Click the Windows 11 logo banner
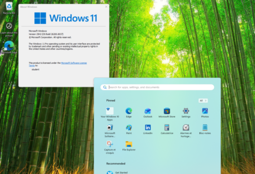 [x=66, y=18]
